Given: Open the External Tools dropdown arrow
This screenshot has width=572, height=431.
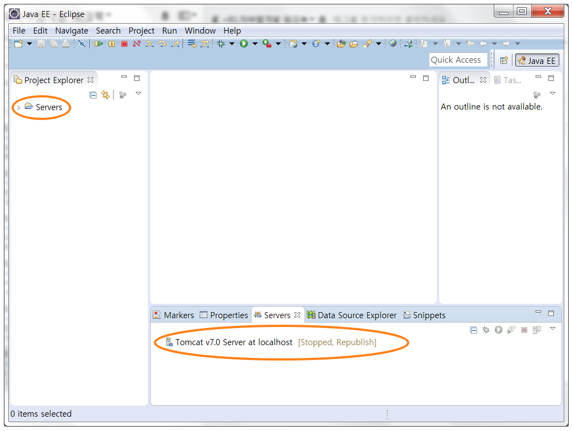Looking at the screenshot, I should pyautogui.click(x=279, y=43).
